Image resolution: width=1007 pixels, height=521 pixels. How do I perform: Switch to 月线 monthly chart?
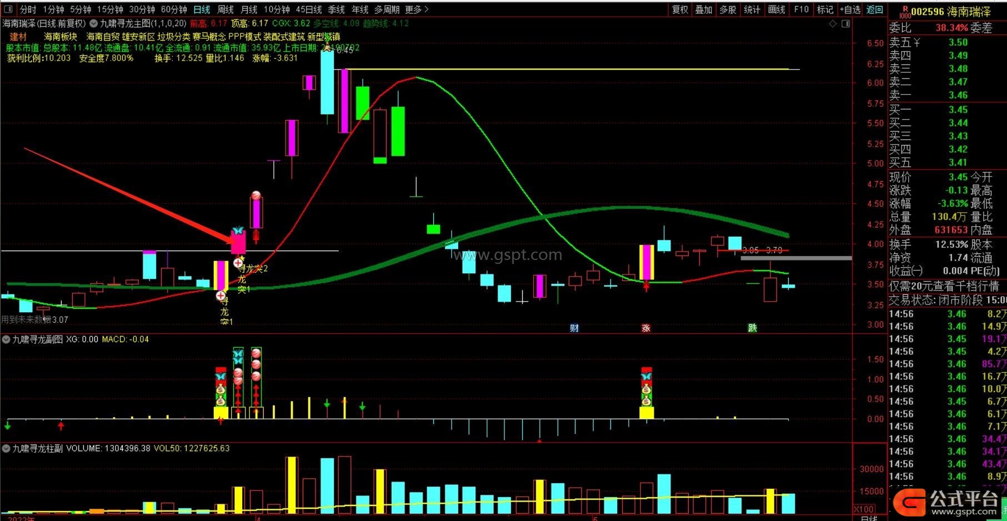[x=249, y=9]
